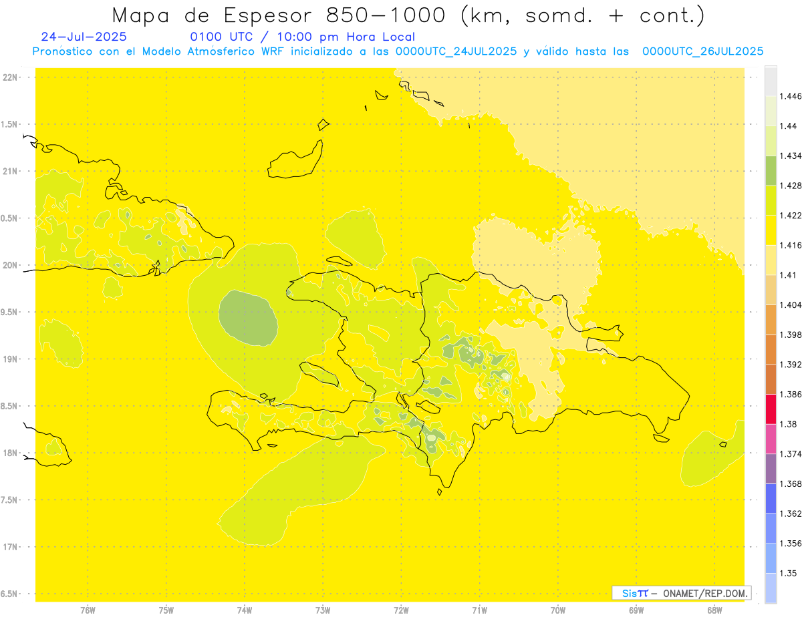Select the red legend swatch between 1.38 and 1.386
This screenshot has width=802, height=619.
click(x=771, y=409)
